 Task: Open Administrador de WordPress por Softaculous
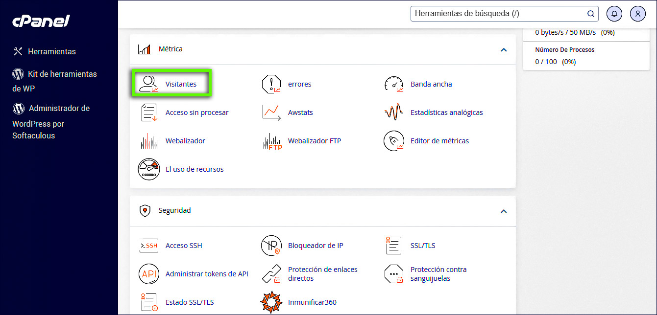point(51,122)
